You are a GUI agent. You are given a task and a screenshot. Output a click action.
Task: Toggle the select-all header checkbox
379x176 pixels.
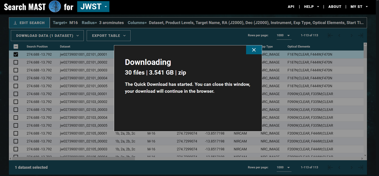pyautogui.click(x=16, y=46)
